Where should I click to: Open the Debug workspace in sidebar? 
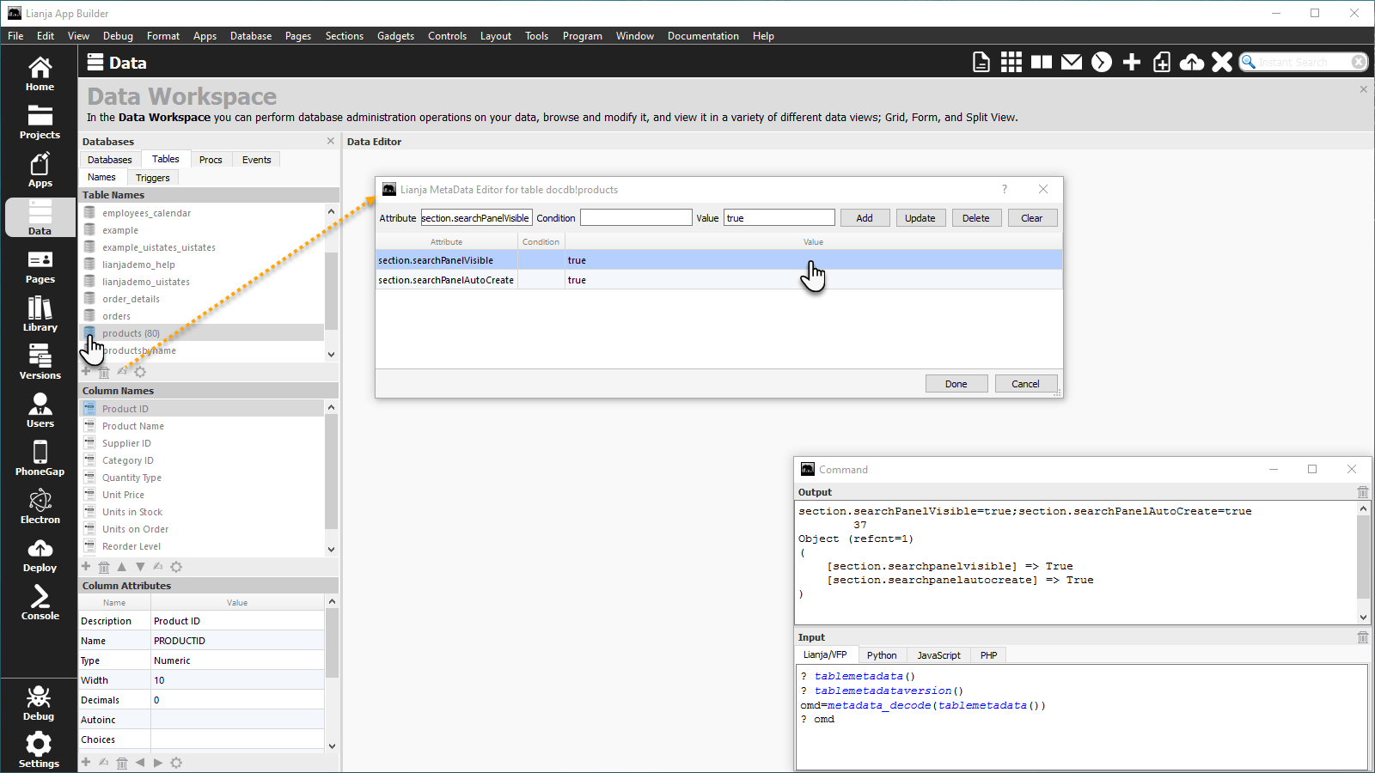click(39, 703)
